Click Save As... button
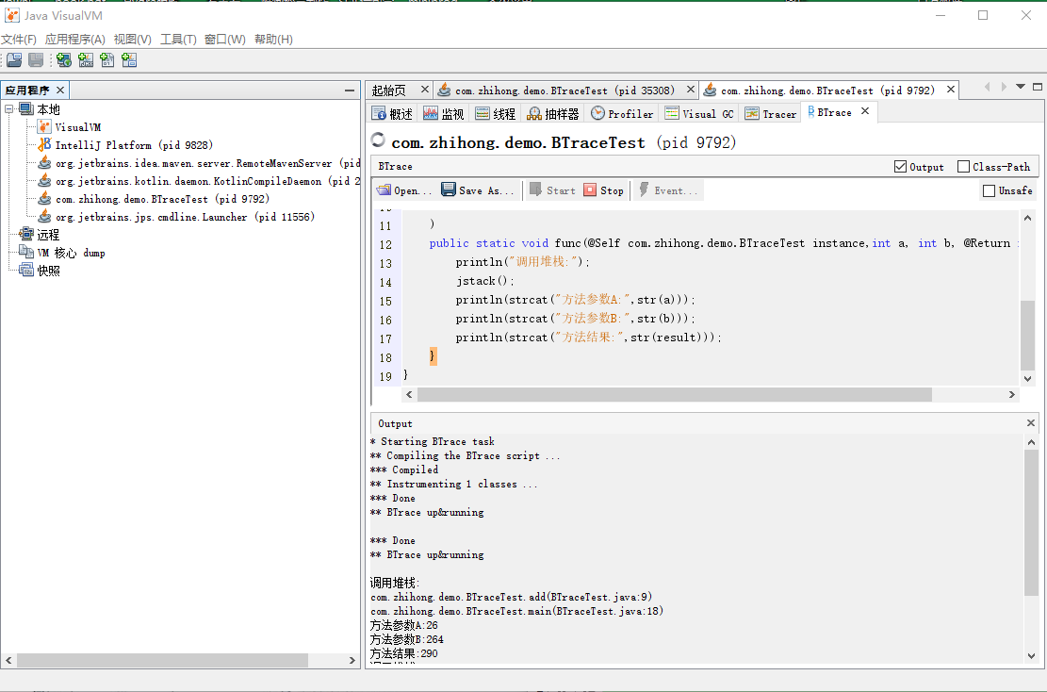 pos(478,190)
